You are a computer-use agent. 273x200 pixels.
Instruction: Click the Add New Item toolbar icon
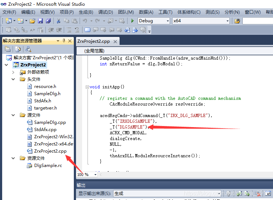tap(21, 21)
